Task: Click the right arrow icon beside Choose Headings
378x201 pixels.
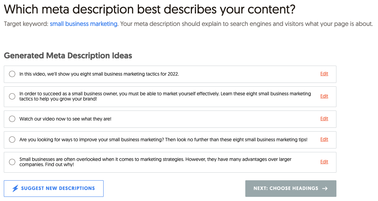Action: [325, 189]
